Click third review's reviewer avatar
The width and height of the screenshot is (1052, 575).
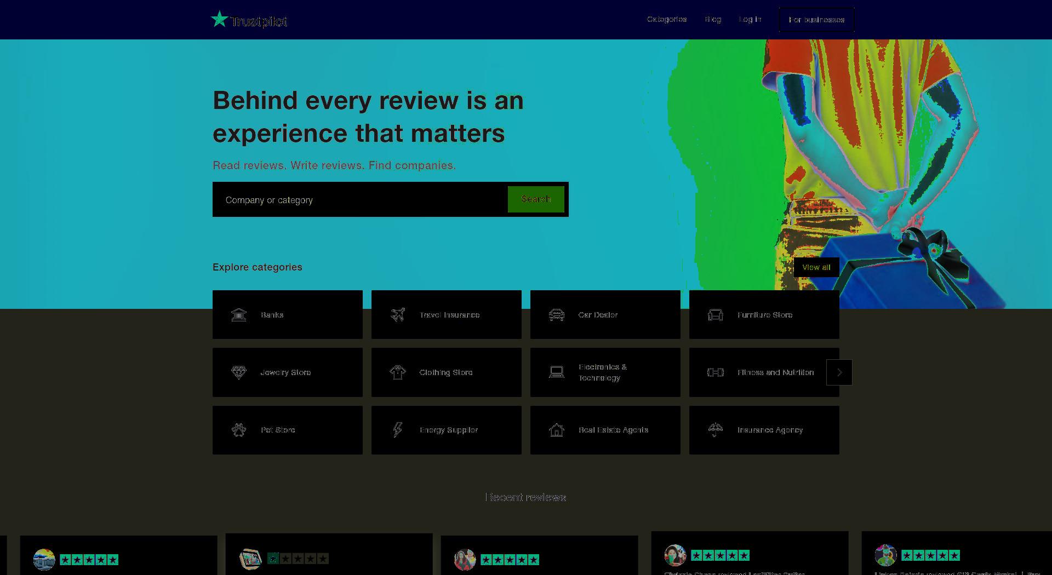tap(465, 560)
